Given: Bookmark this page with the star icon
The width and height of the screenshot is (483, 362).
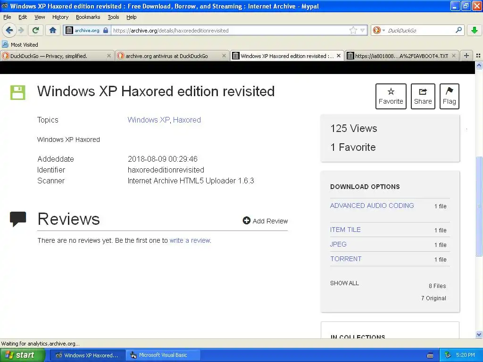Looking at the screenshot, I should coord(353,30).
